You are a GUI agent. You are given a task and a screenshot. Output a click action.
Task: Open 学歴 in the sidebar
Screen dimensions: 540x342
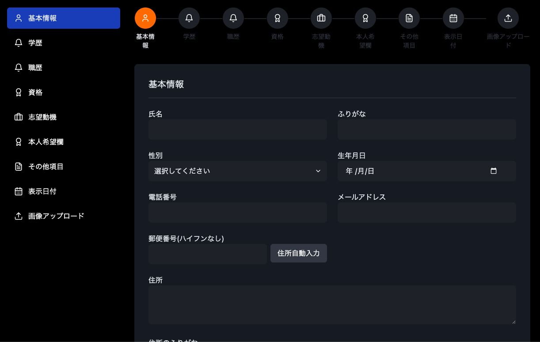[64, 43]
